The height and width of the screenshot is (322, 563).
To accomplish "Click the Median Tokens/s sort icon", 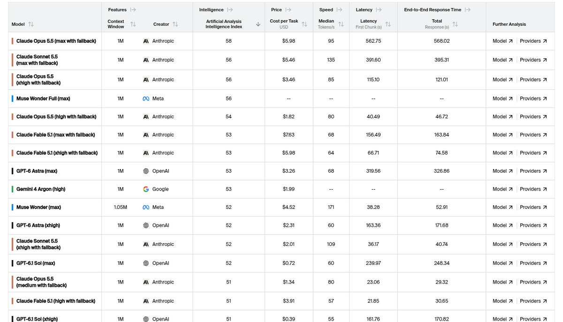I will coord(341,24).
